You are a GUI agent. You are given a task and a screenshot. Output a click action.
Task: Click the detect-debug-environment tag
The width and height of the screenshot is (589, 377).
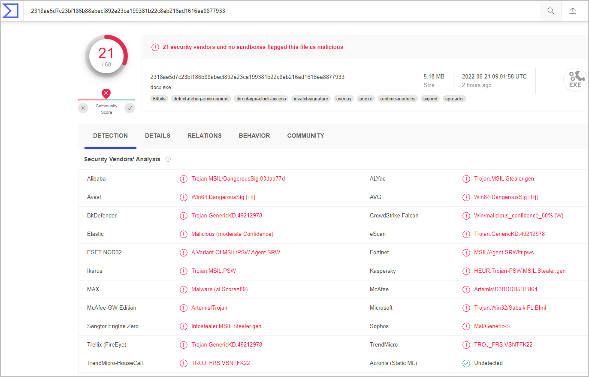click(x=201, y=99)
